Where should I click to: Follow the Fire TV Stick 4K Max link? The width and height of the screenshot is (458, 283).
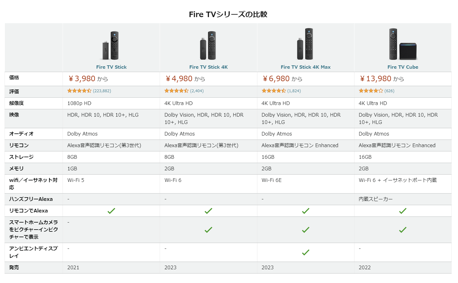point(306,67)
